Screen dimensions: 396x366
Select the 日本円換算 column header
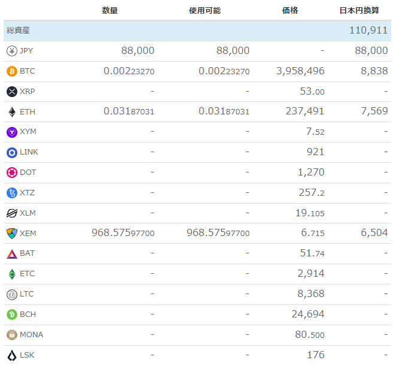click(359, 11)
